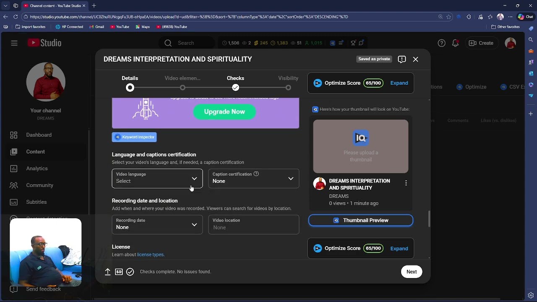Add this page to favorites star
The image size is (537, 302).
click(449, 17)
